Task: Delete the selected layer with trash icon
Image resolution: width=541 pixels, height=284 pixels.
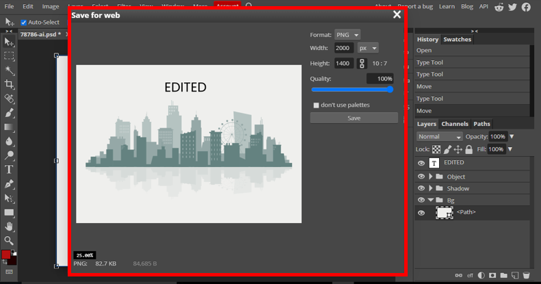Action: tap(526, 275)
